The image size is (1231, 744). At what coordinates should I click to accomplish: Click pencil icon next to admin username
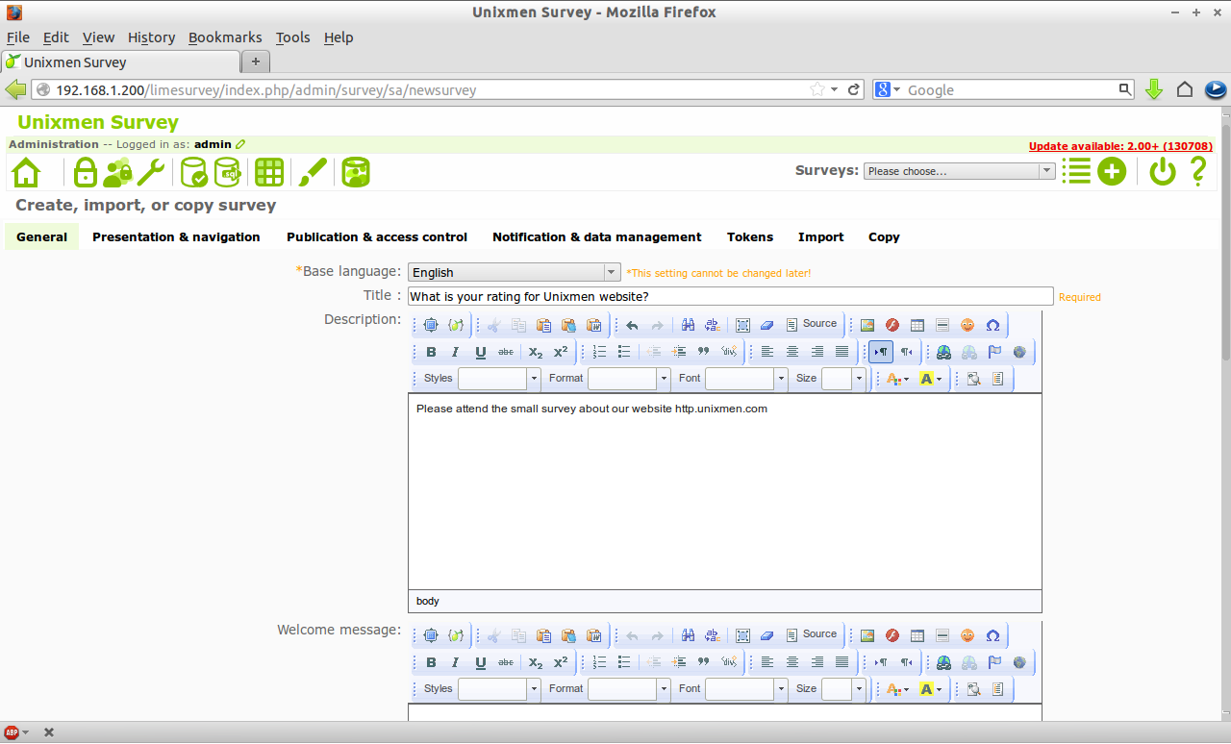click(240, 144)
